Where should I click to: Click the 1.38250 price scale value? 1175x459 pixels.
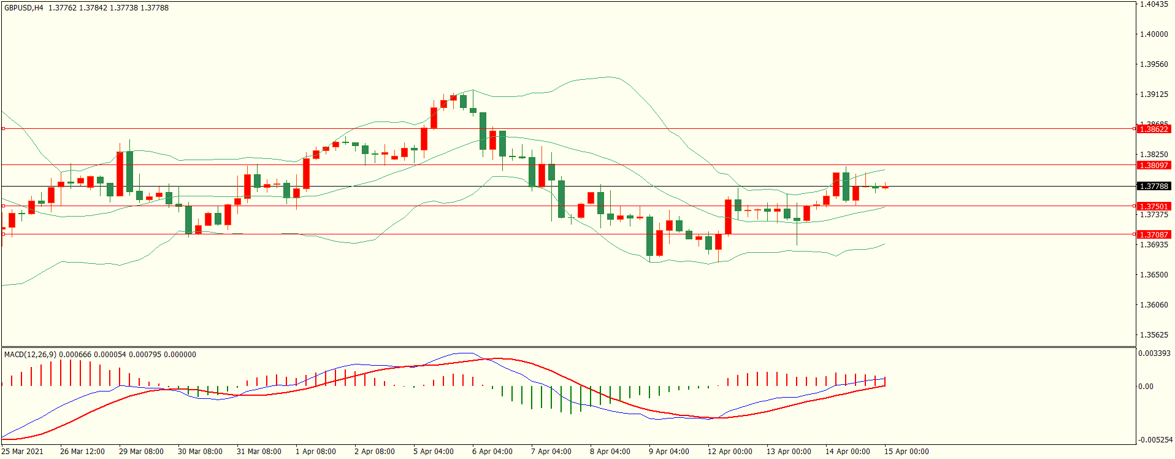point(1154,155)
